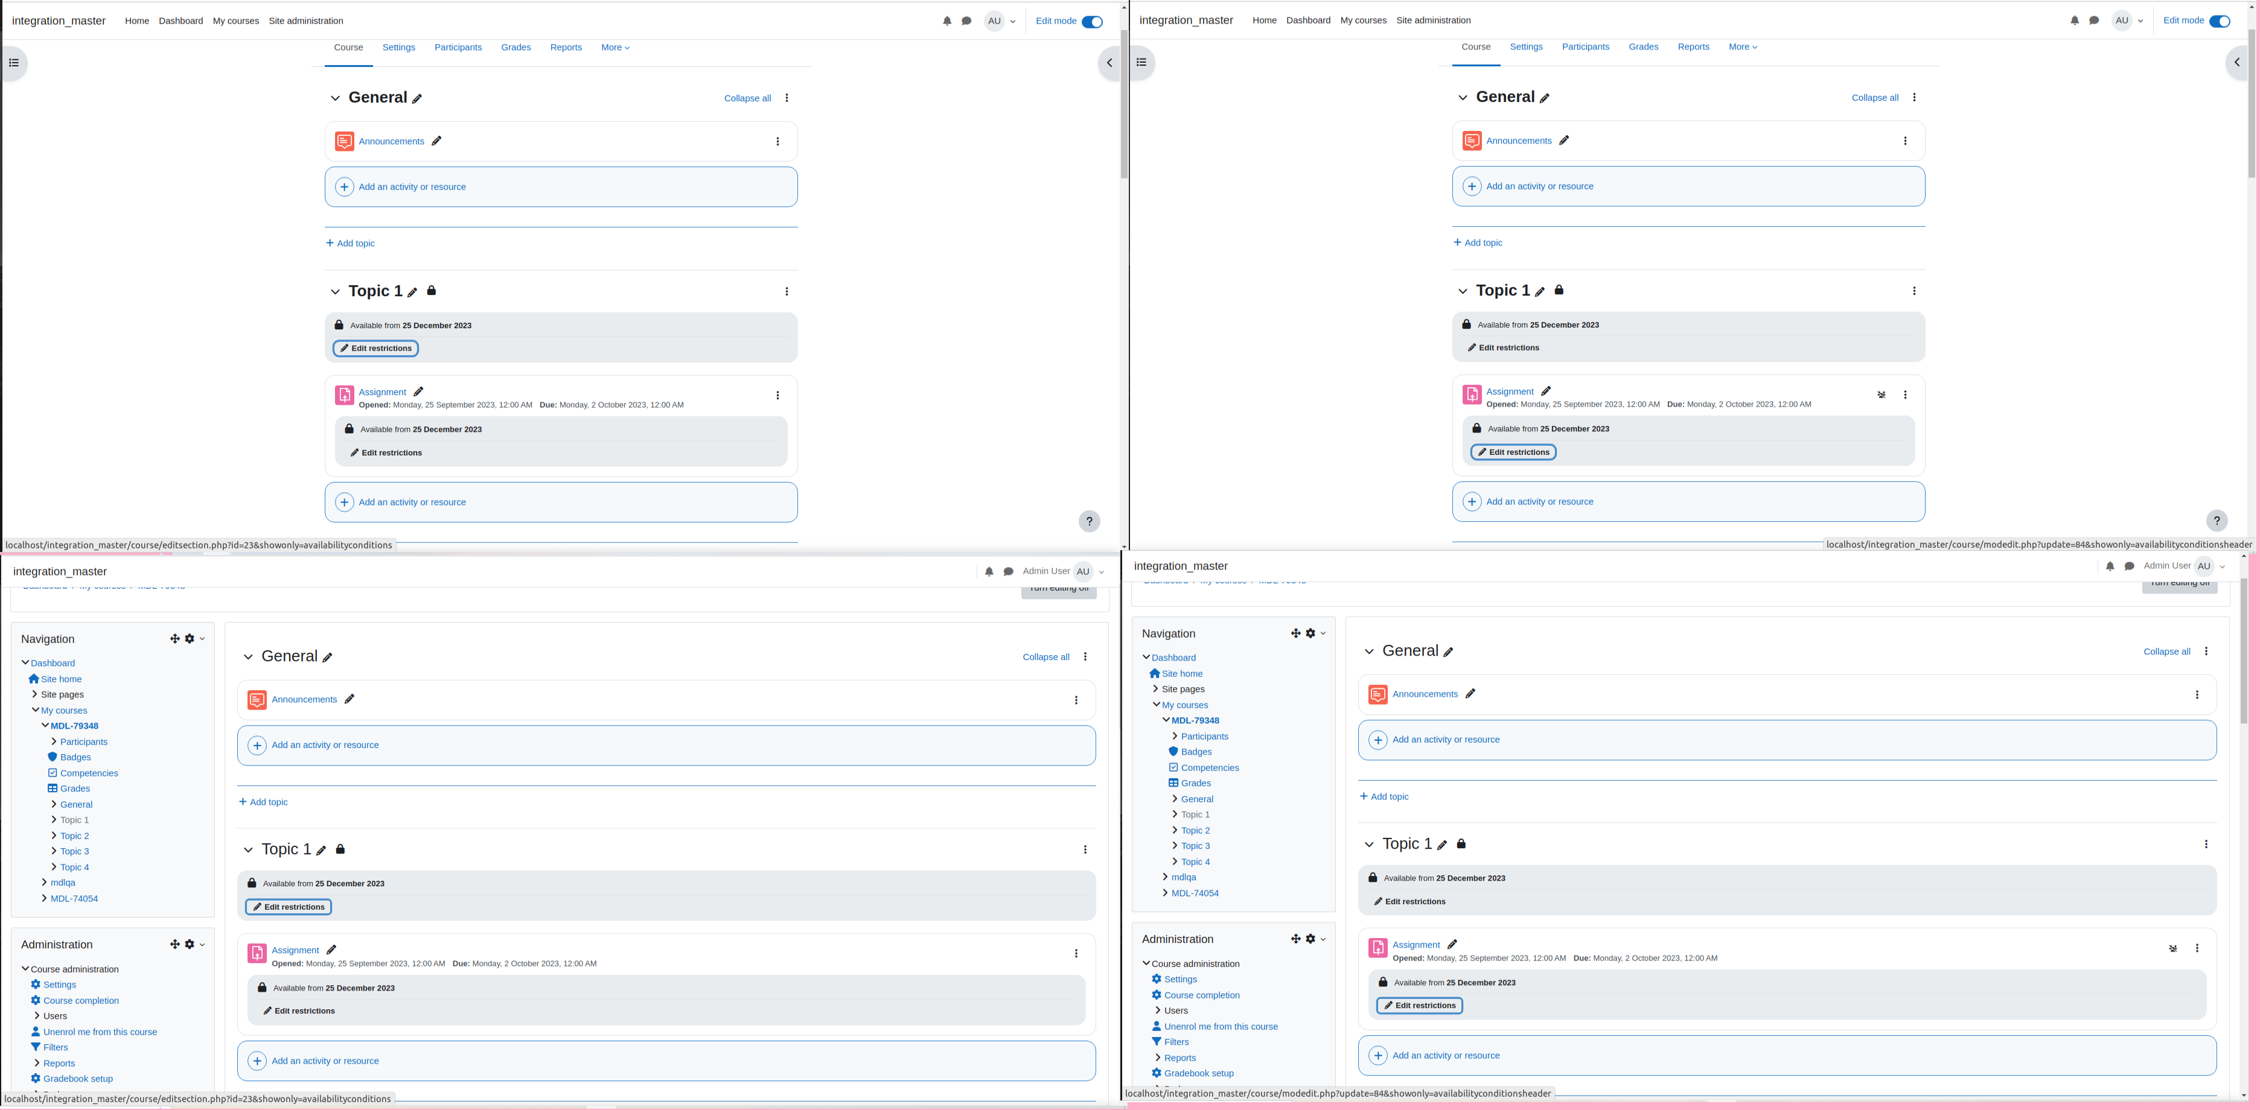Switch to Grades tab in top-right window
This screenshot has width=2260, height=1110.
[1643, 46]
